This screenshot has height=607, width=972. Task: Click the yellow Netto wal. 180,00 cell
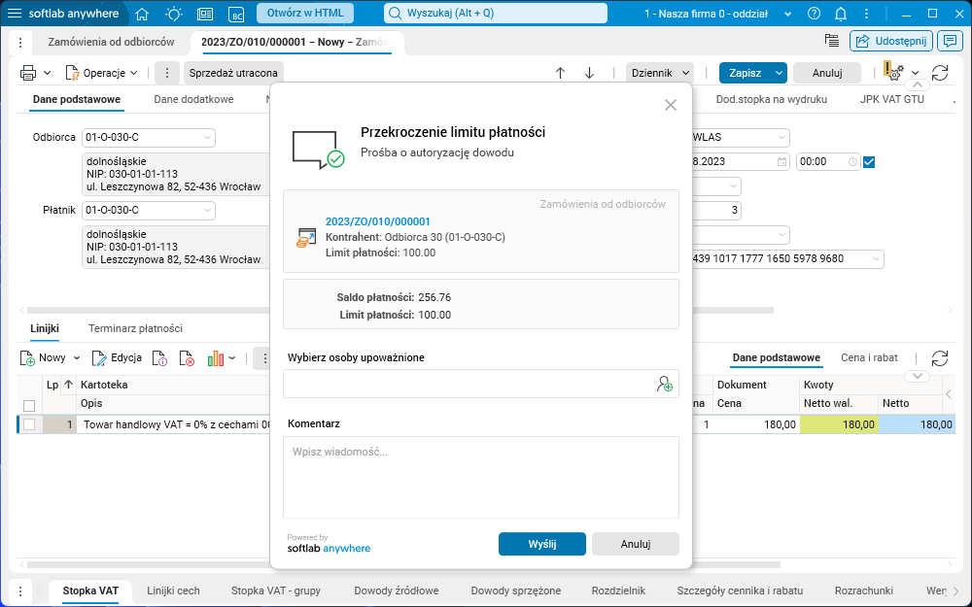point(839,424)
